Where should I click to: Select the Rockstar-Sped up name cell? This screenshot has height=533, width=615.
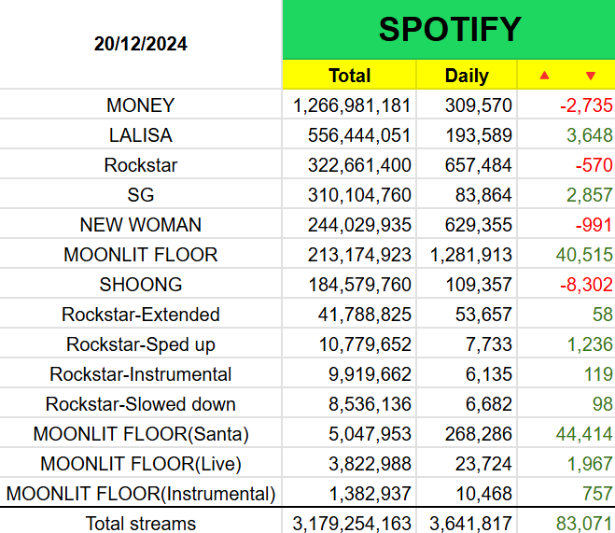tap(140, 344)
